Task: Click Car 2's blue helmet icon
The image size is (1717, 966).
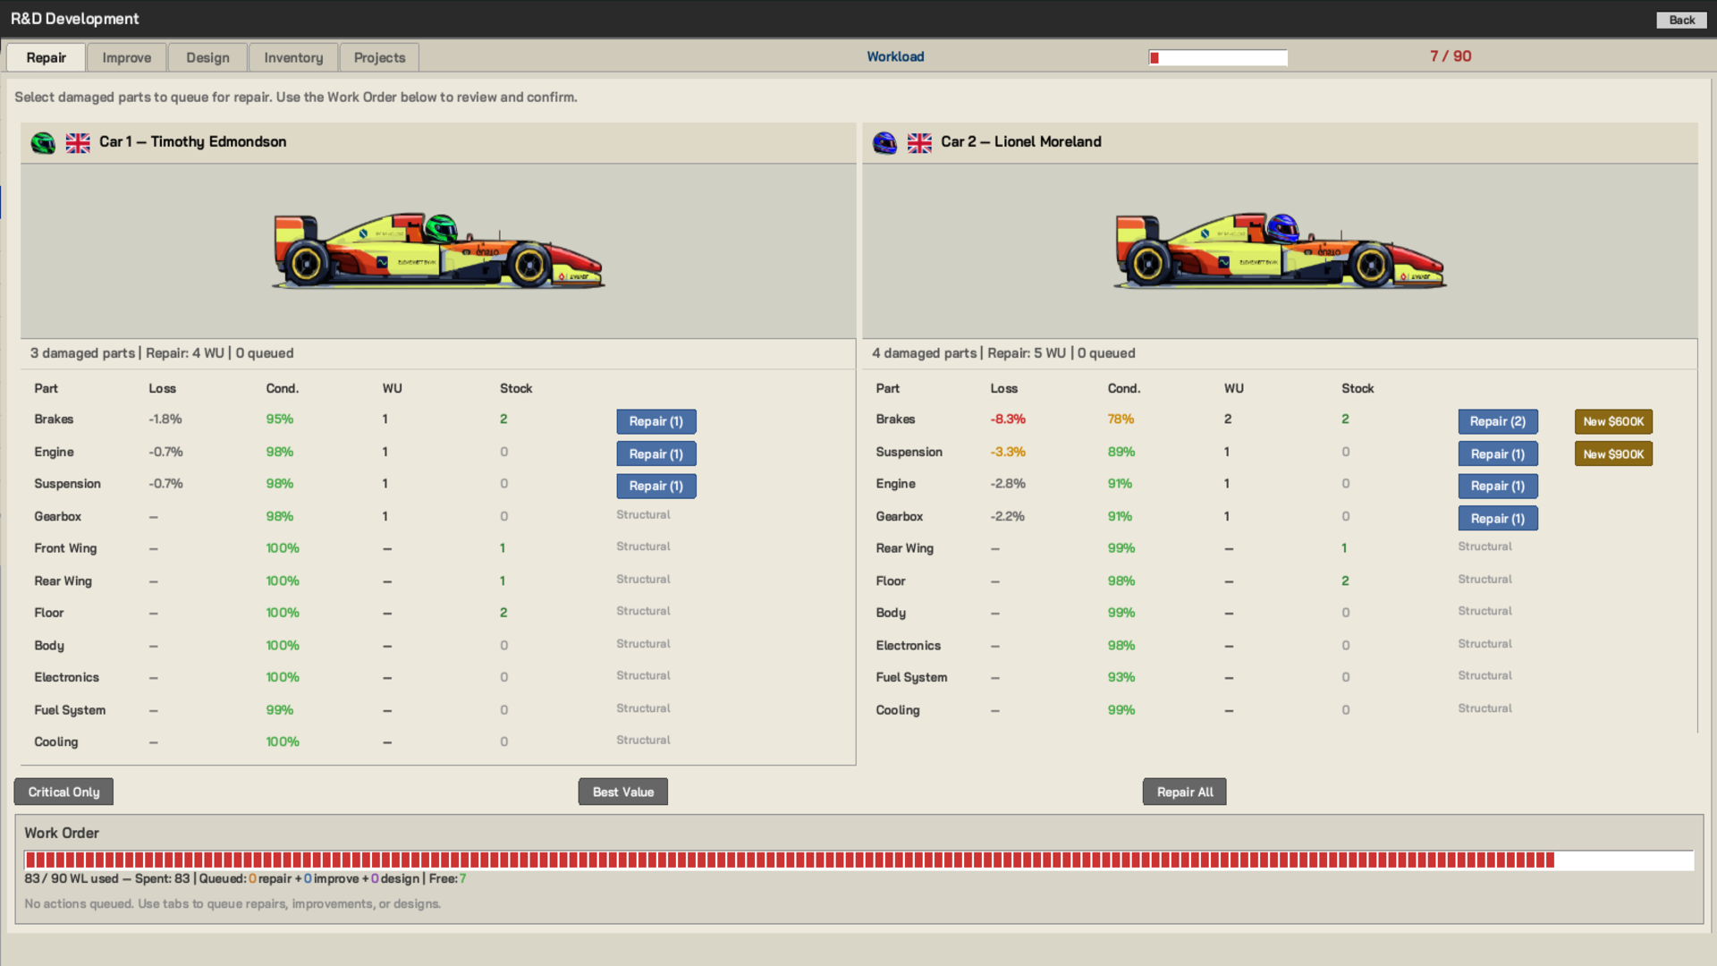Action: click(884, 142)
